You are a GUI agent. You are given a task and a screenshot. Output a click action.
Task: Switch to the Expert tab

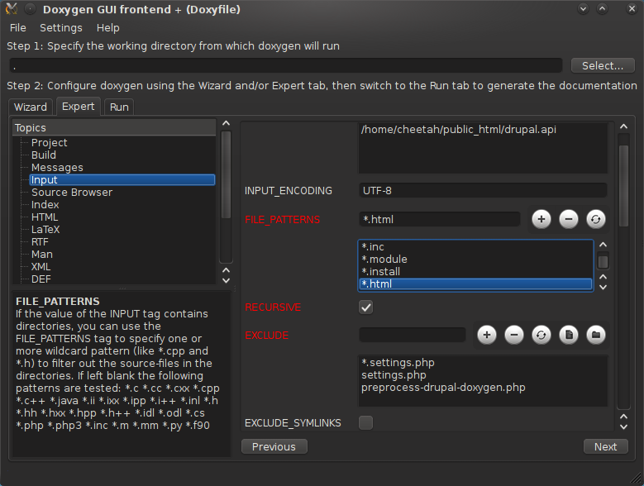78,107
